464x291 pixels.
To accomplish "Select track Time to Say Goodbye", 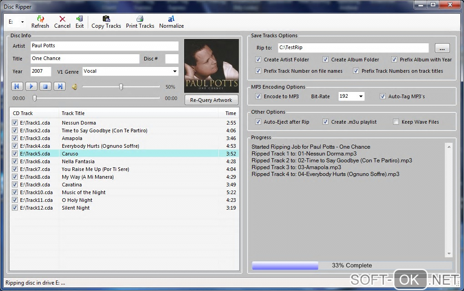I will coord(124,130).
